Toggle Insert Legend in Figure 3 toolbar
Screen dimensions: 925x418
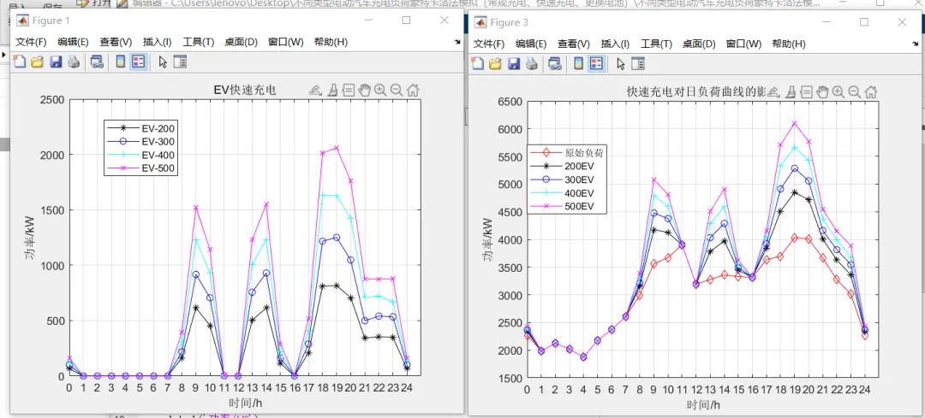(x=596, y=63)
